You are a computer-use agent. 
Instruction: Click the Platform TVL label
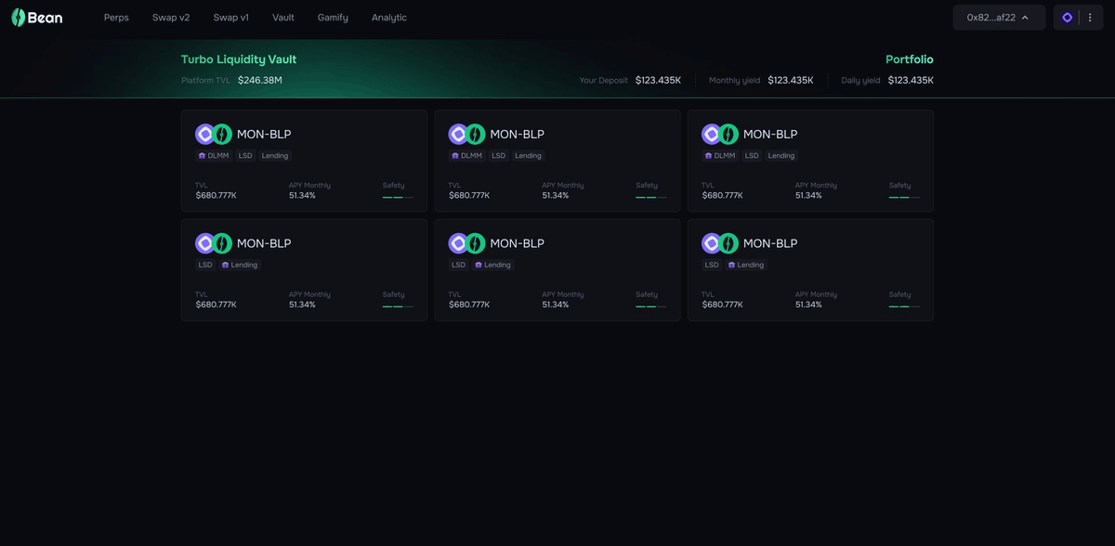(x=205, y=81)
